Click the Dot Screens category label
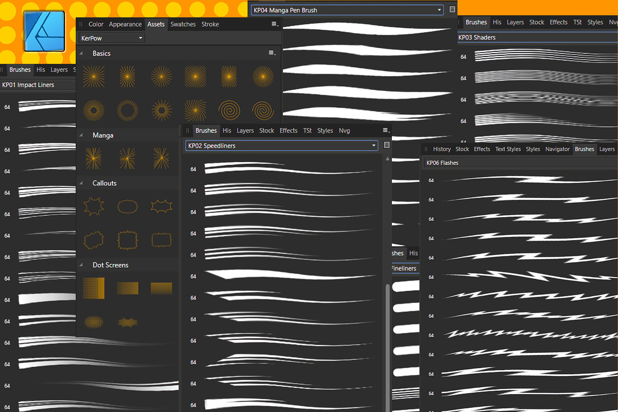Image resolution: width=618 pixels, height=412 pixels. [110, 265]
